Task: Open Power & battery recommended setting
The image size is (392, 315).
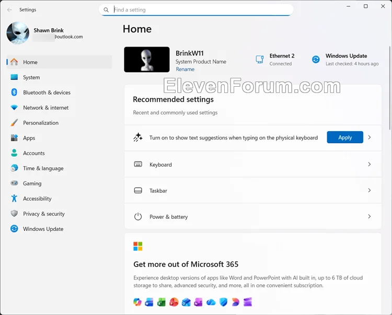Action: (x=253, y=216)
